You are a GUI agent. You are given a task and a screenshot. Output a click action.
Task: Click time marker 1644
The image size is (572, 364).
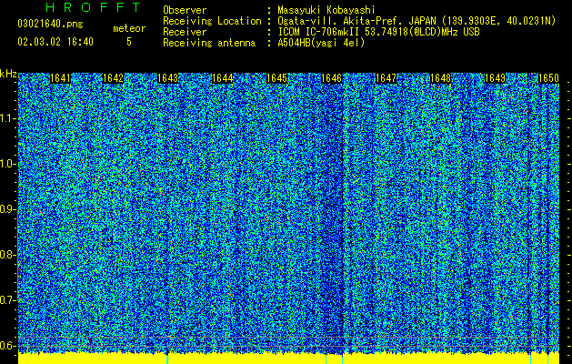(223, 78)
